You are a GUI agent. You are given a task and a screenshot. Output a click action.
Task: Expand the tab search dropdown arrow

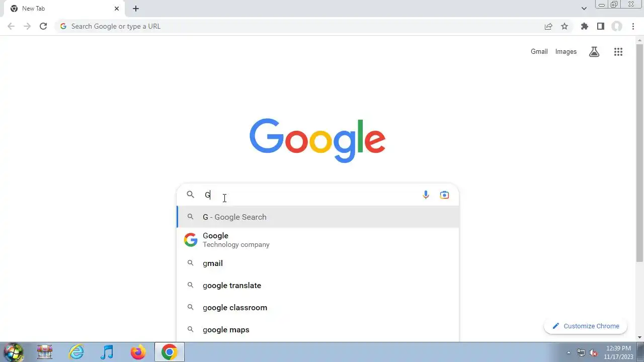click(x=584, y=9)
